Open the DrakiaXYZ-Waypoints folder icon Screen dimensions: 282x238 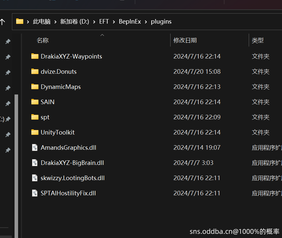click(35, 56)
